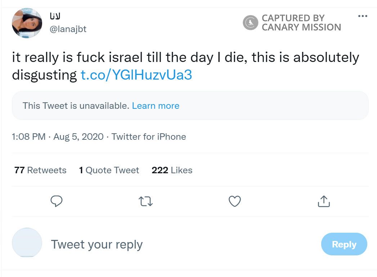
Task: Click the Canary Mission bird logo
Action: [x=251, y=23]
